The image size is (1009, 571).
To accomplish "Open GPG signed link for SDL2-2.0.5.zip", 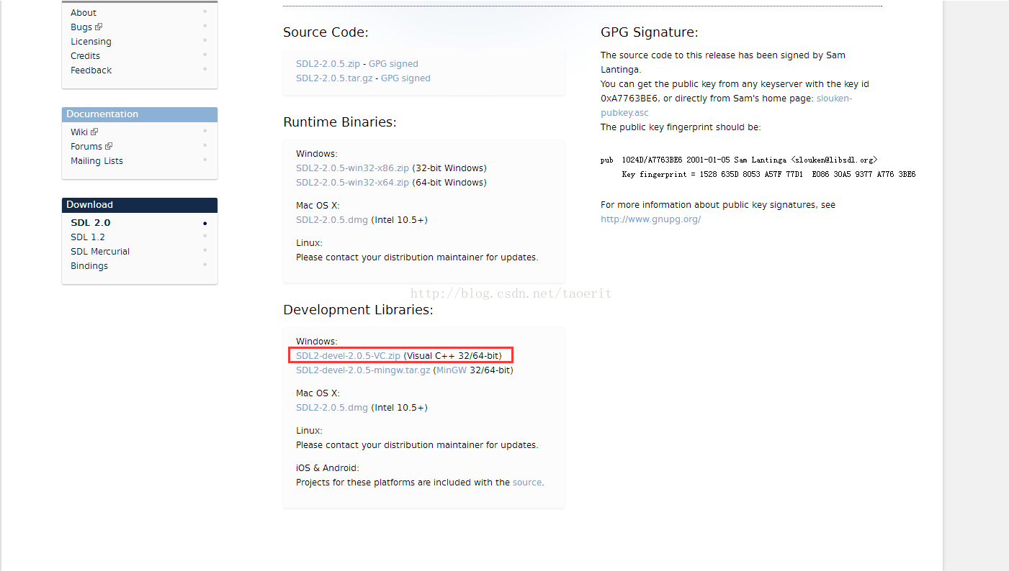I will point(393,64).
